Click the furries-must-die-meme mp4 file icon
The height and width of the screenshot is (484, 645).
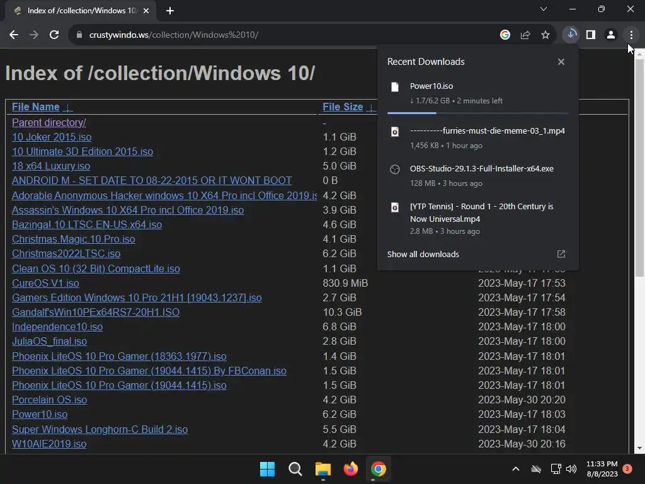[x=395, y=132]
